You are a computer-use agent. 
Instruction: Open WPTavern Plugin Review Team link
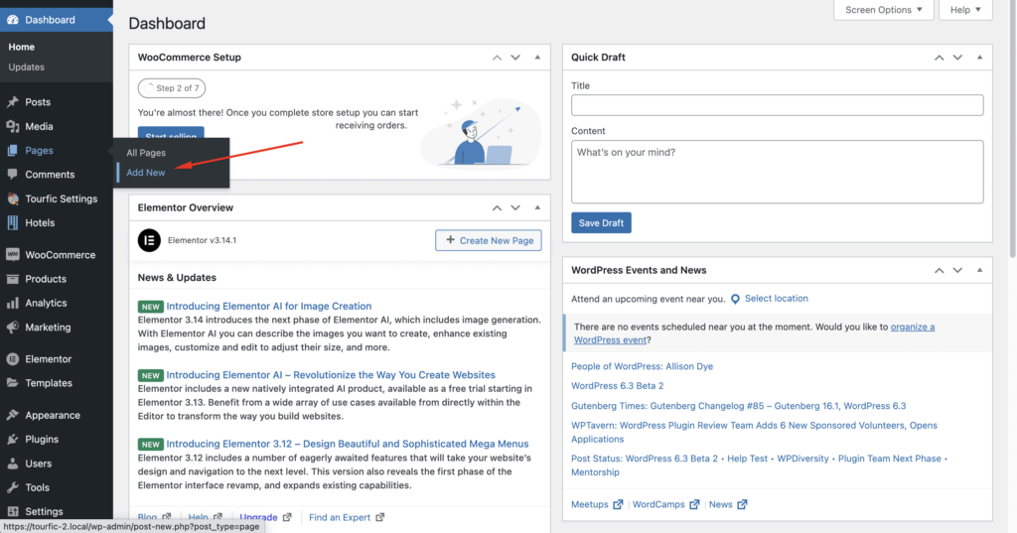755,432
